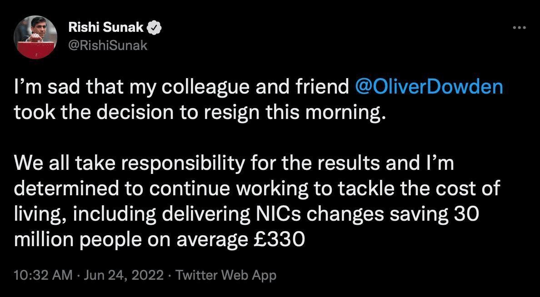Follow the @OliverDowden mention link
Image resolution: width=540 pixels, height=297 pixels.
429,87
